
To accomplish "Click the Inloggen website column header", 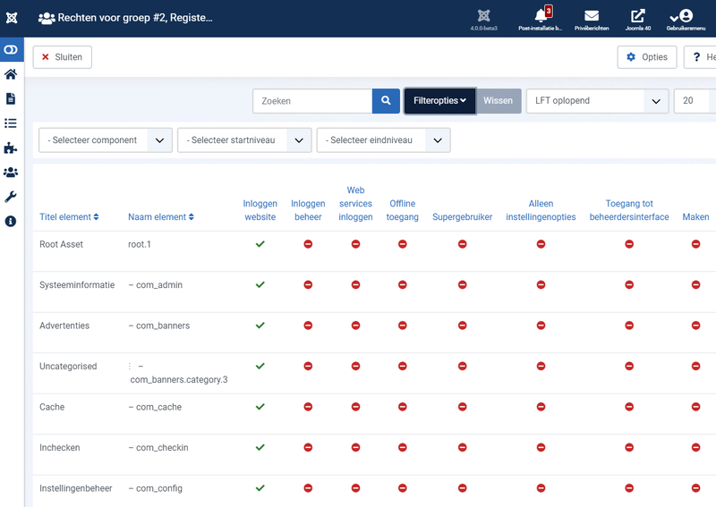I will (260, 210).
